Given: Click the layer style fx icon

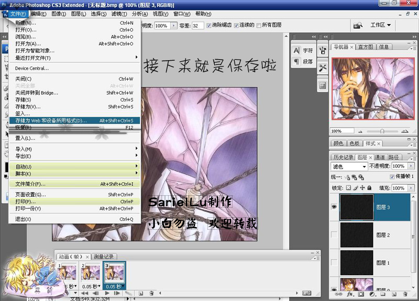Looking at the screenshot, I should 350,294.
